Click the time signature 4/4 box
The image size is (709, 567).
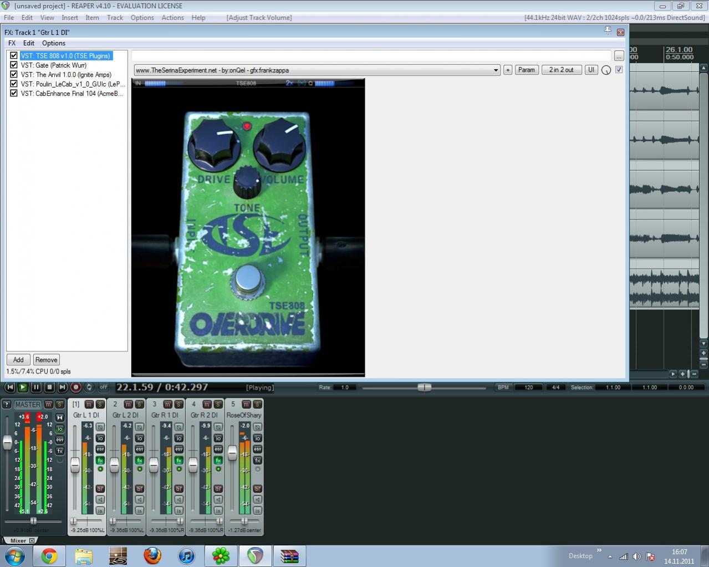[x=555, y=387]
